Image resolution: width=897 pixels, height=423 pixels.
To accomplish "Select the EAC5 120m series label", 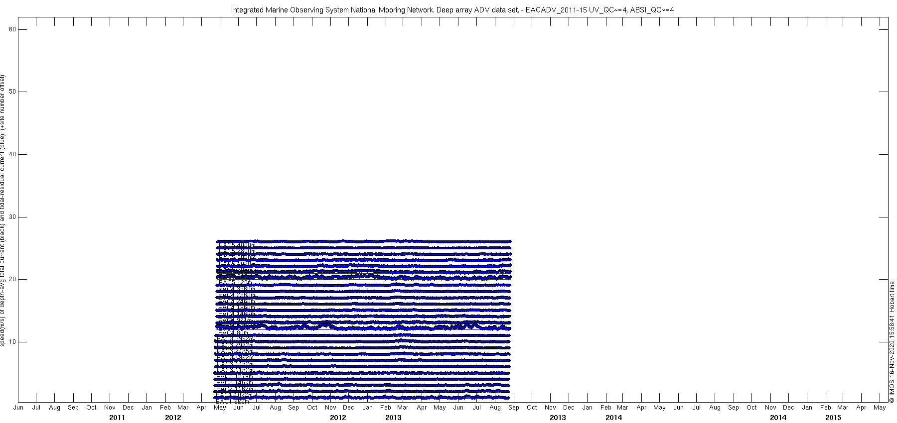I will [x=235, y=282].
